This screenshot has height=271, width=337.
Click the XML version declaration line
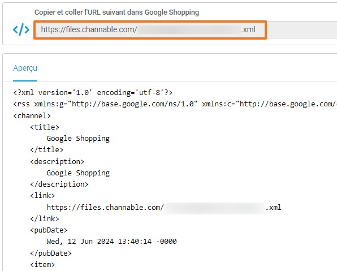coord(93,93)
